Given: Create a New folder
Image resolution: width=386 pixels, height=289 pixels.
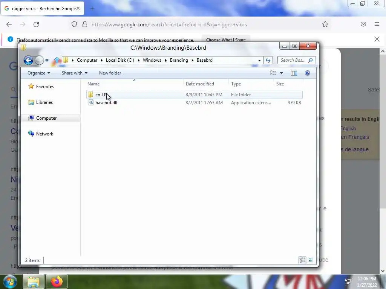Looking at the screenshot, I should 110,73.
